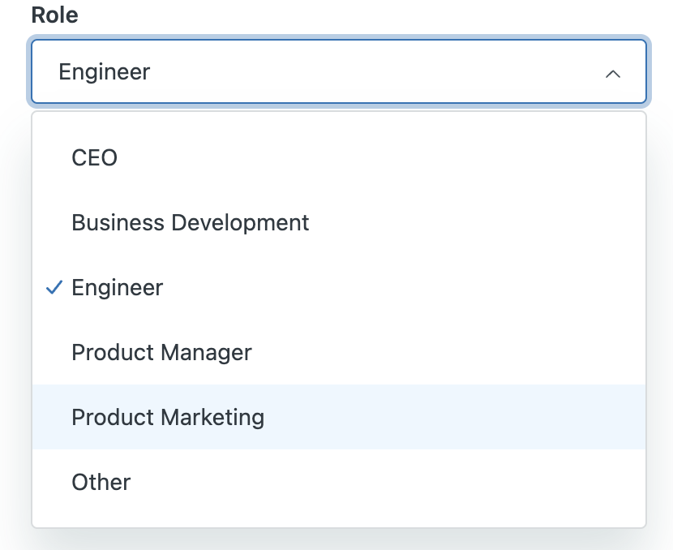Choose the highlighted Product Marketing option
The image size is (673, 550).
tap(168, 418)
